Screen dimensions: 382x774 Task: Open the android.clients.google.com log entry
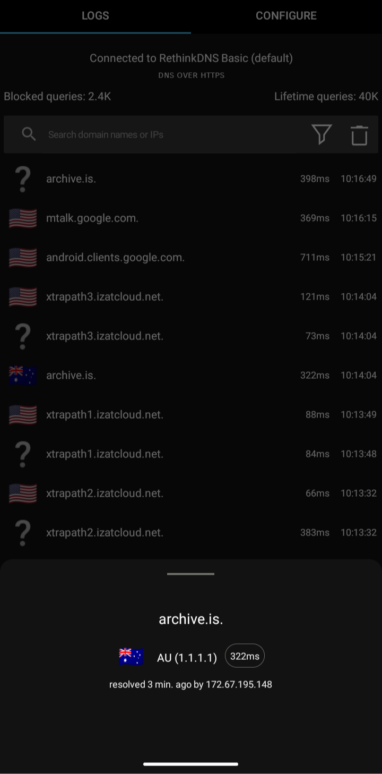click(116, 257)
